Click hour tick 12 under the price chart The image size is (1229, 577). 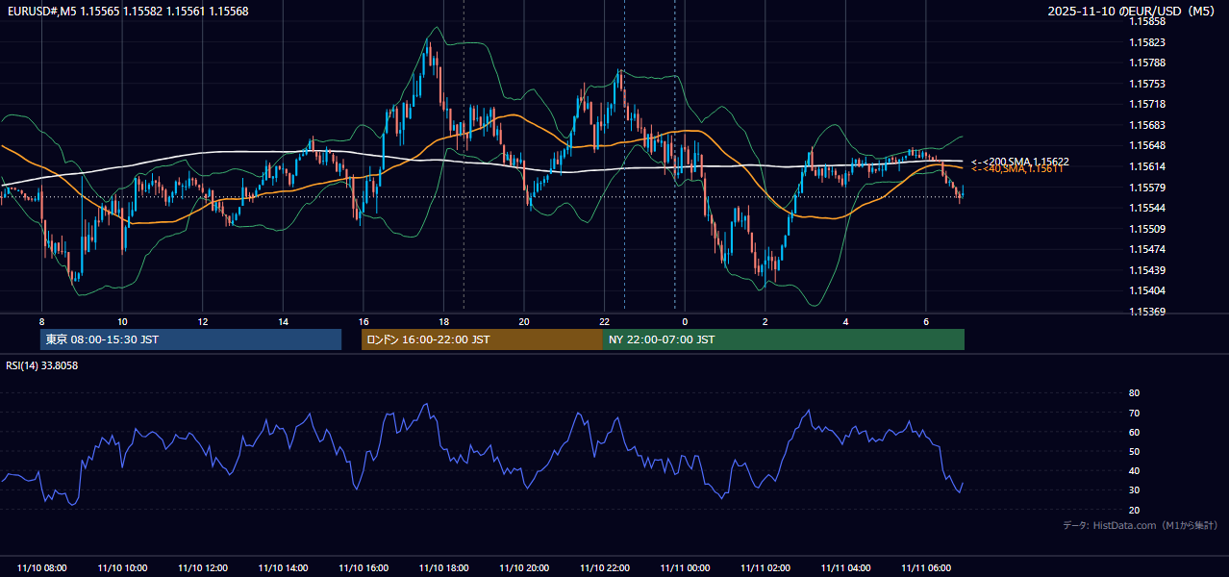(x=203, y=321)
